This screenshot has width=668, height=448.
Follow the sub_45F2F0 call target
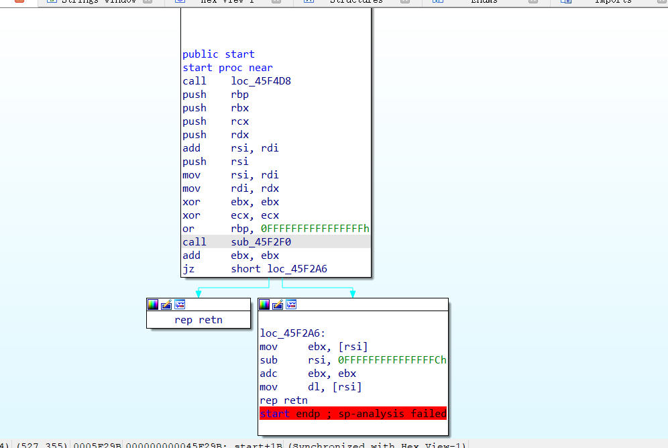261,242
